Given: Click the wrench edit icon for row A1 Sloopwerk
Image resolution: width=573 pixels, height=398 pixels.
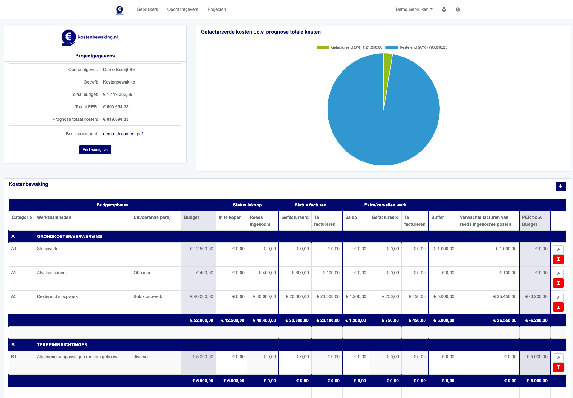Looking at the screenshot, I should click(558, 250).
